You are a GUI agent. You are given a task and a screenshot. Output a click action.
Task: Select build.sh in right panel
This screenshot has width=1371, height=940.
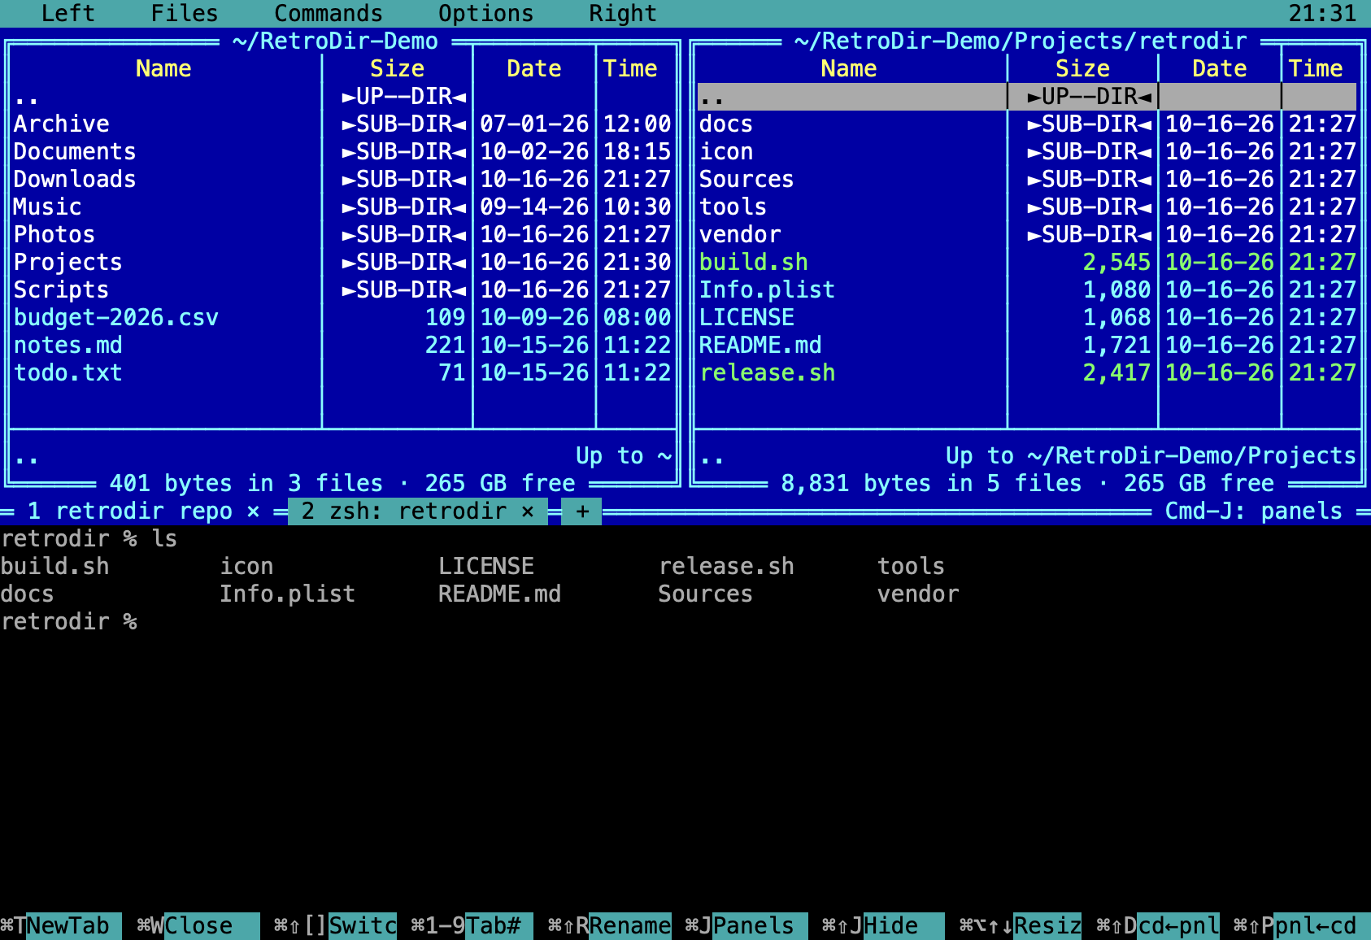[1028, 262]
